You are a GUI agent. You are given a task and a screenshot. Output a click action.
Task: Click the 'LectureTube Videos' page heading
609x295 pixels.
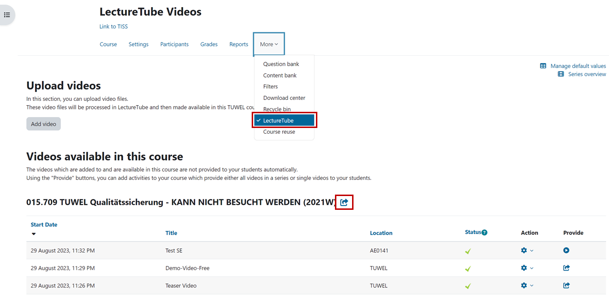(150, 12)
